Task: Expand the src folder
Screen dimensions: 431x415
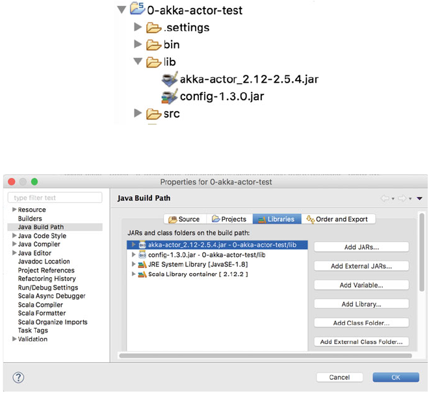Action: click(x=138, y=113)
